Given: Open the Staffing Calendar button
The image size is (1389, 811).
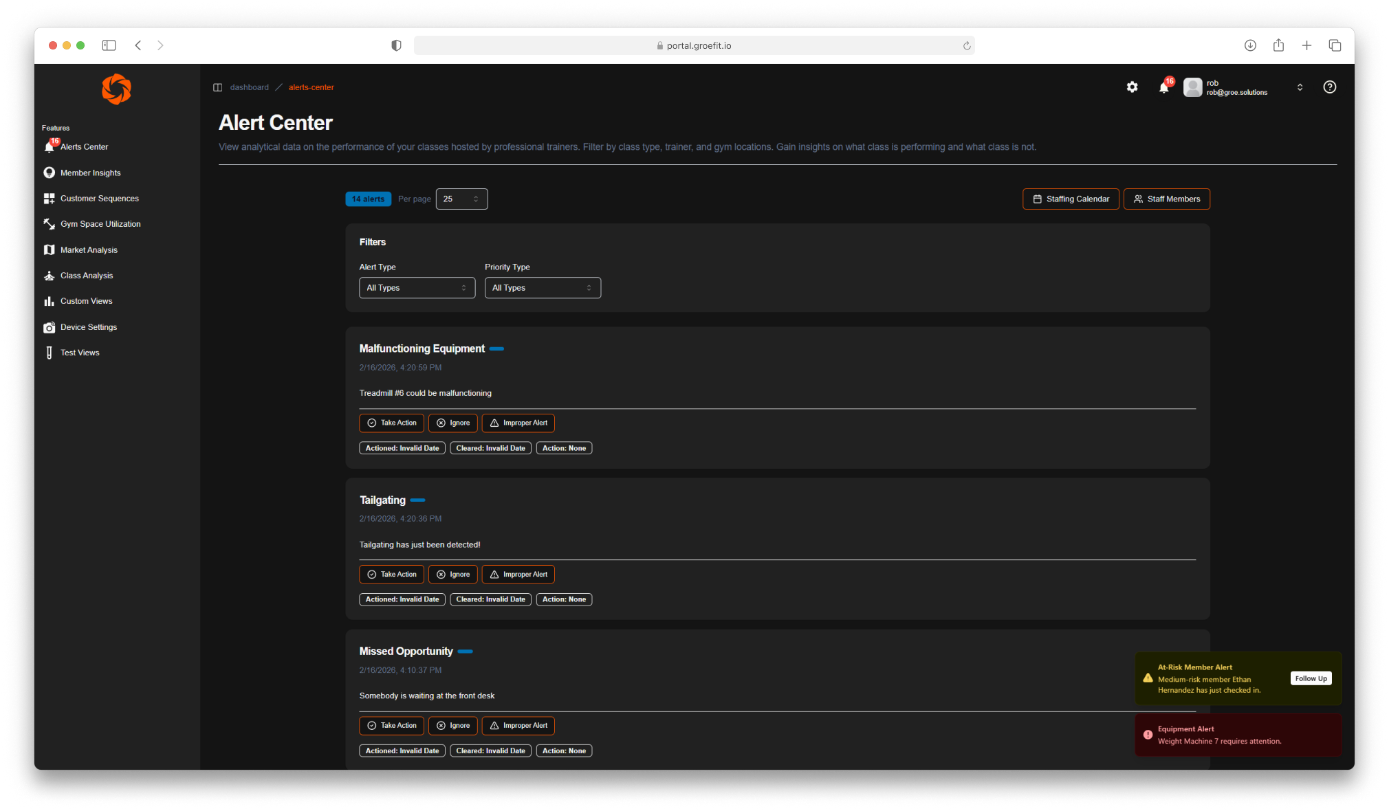Looking at the screenshot, I should point(1071,199).
